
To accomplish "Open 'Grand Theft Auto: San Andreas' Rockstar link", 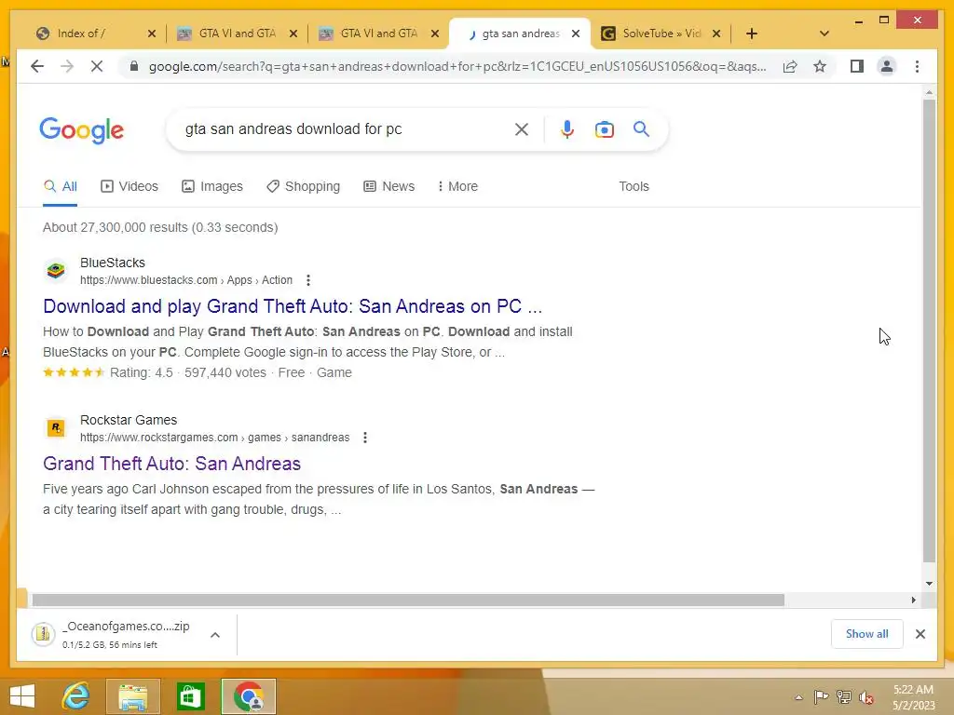I will (x=171, y=464).
